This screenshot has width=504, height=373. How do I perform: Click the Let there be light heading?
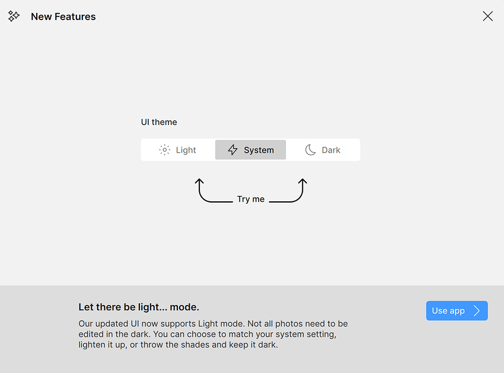139,307
